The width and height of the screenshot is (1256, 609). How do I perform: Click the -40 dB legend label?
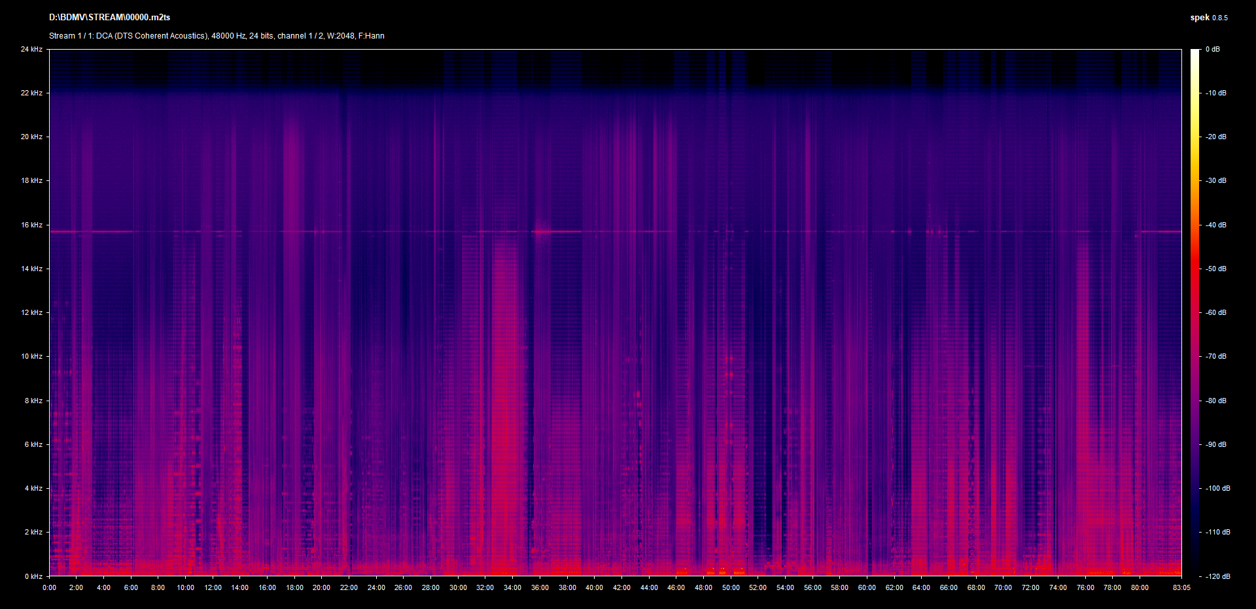[x=1216, y=225]
